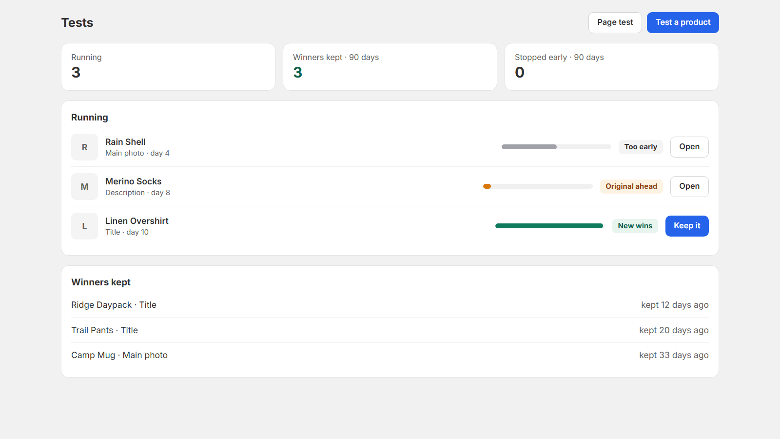Click the Description · day 8 subtitle

coord(137,193)
